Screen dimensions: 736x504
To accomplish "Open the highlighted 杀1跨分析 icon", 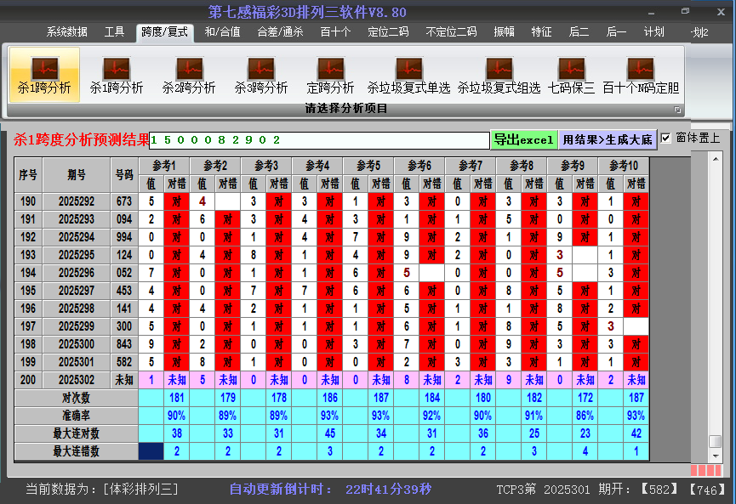I will click(44, 75).
